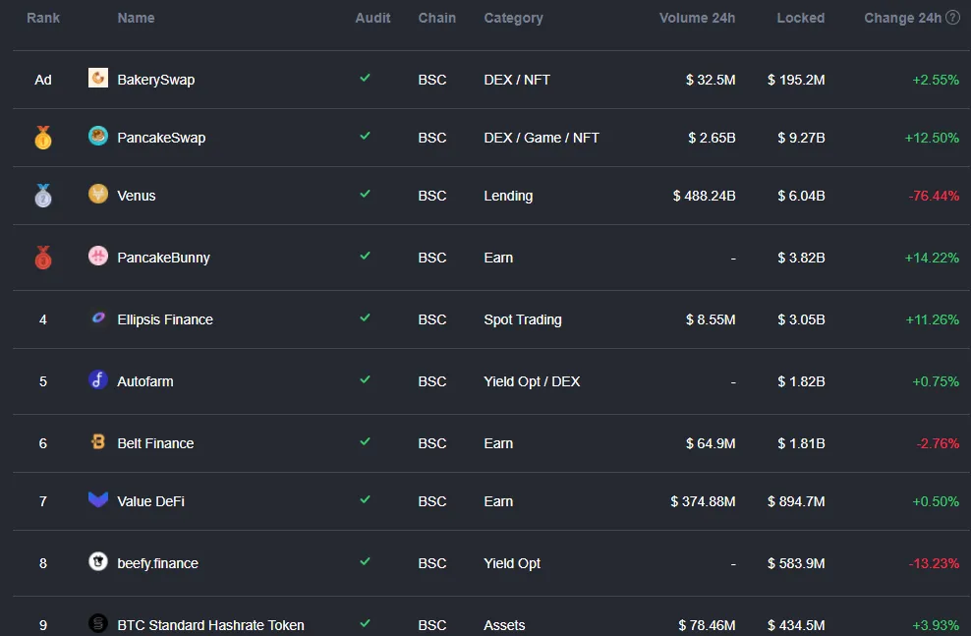The width and height of the screenshot is (971, 636).
Task: Click the audit checkmark for Belt Finance
Action: (365, 441)
